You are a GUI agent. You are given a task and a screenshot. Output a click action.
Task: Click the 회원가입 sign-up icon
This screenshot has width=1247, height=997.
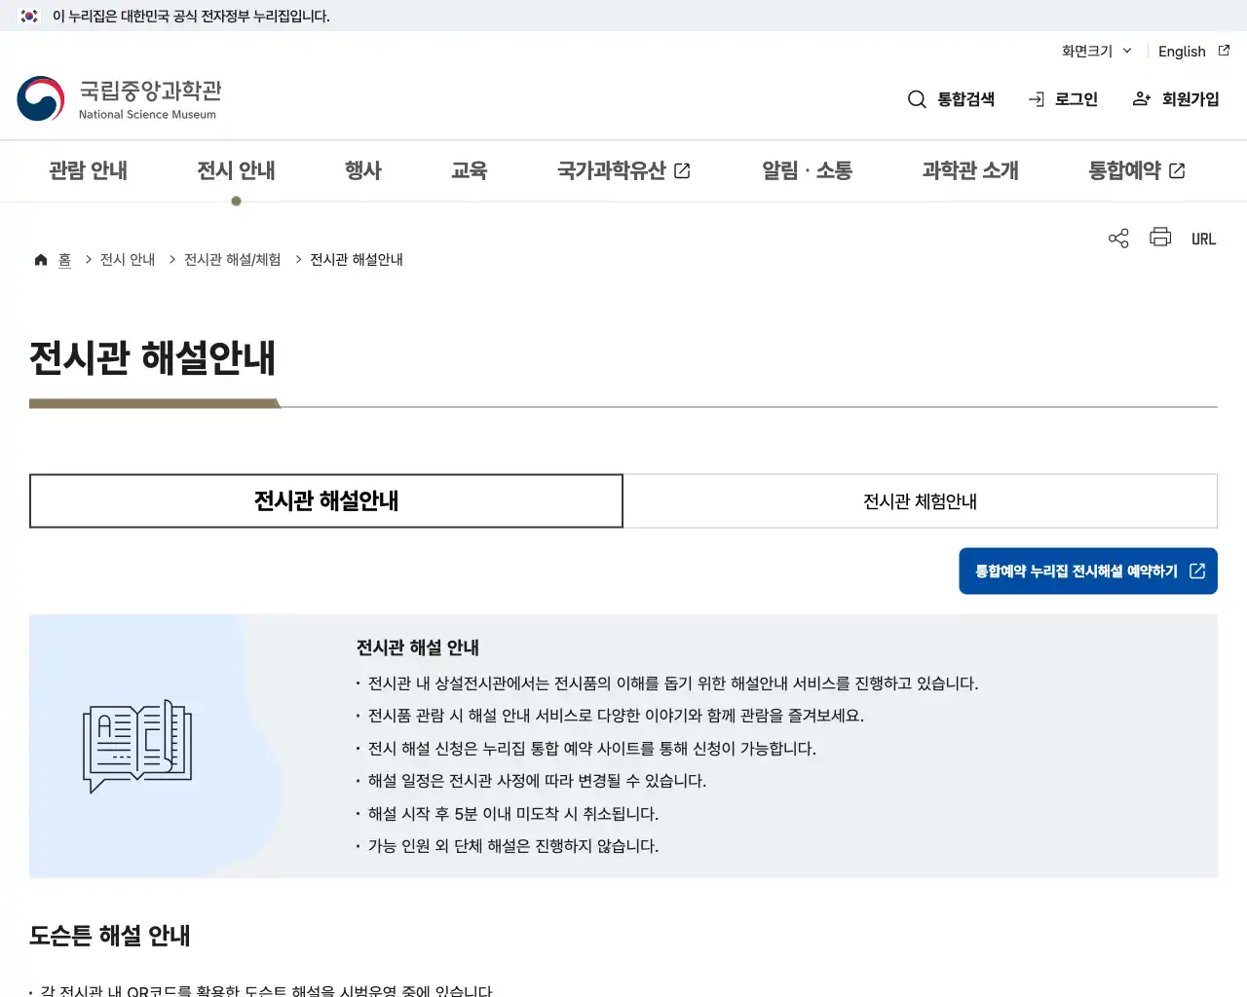pyautogui.click(x=1140, y=98)
